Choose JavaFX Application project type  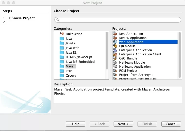[x=133, y=38]
